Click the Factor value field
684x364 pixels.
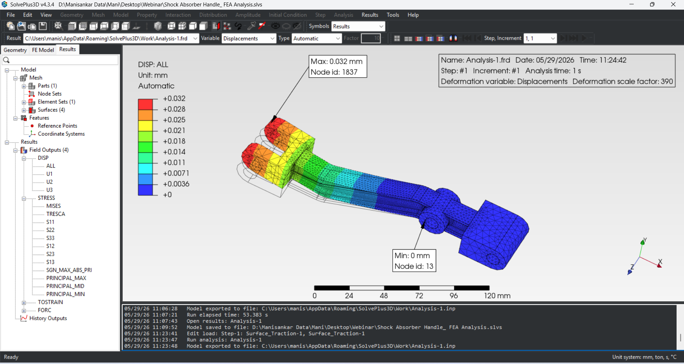click(371, 38)
